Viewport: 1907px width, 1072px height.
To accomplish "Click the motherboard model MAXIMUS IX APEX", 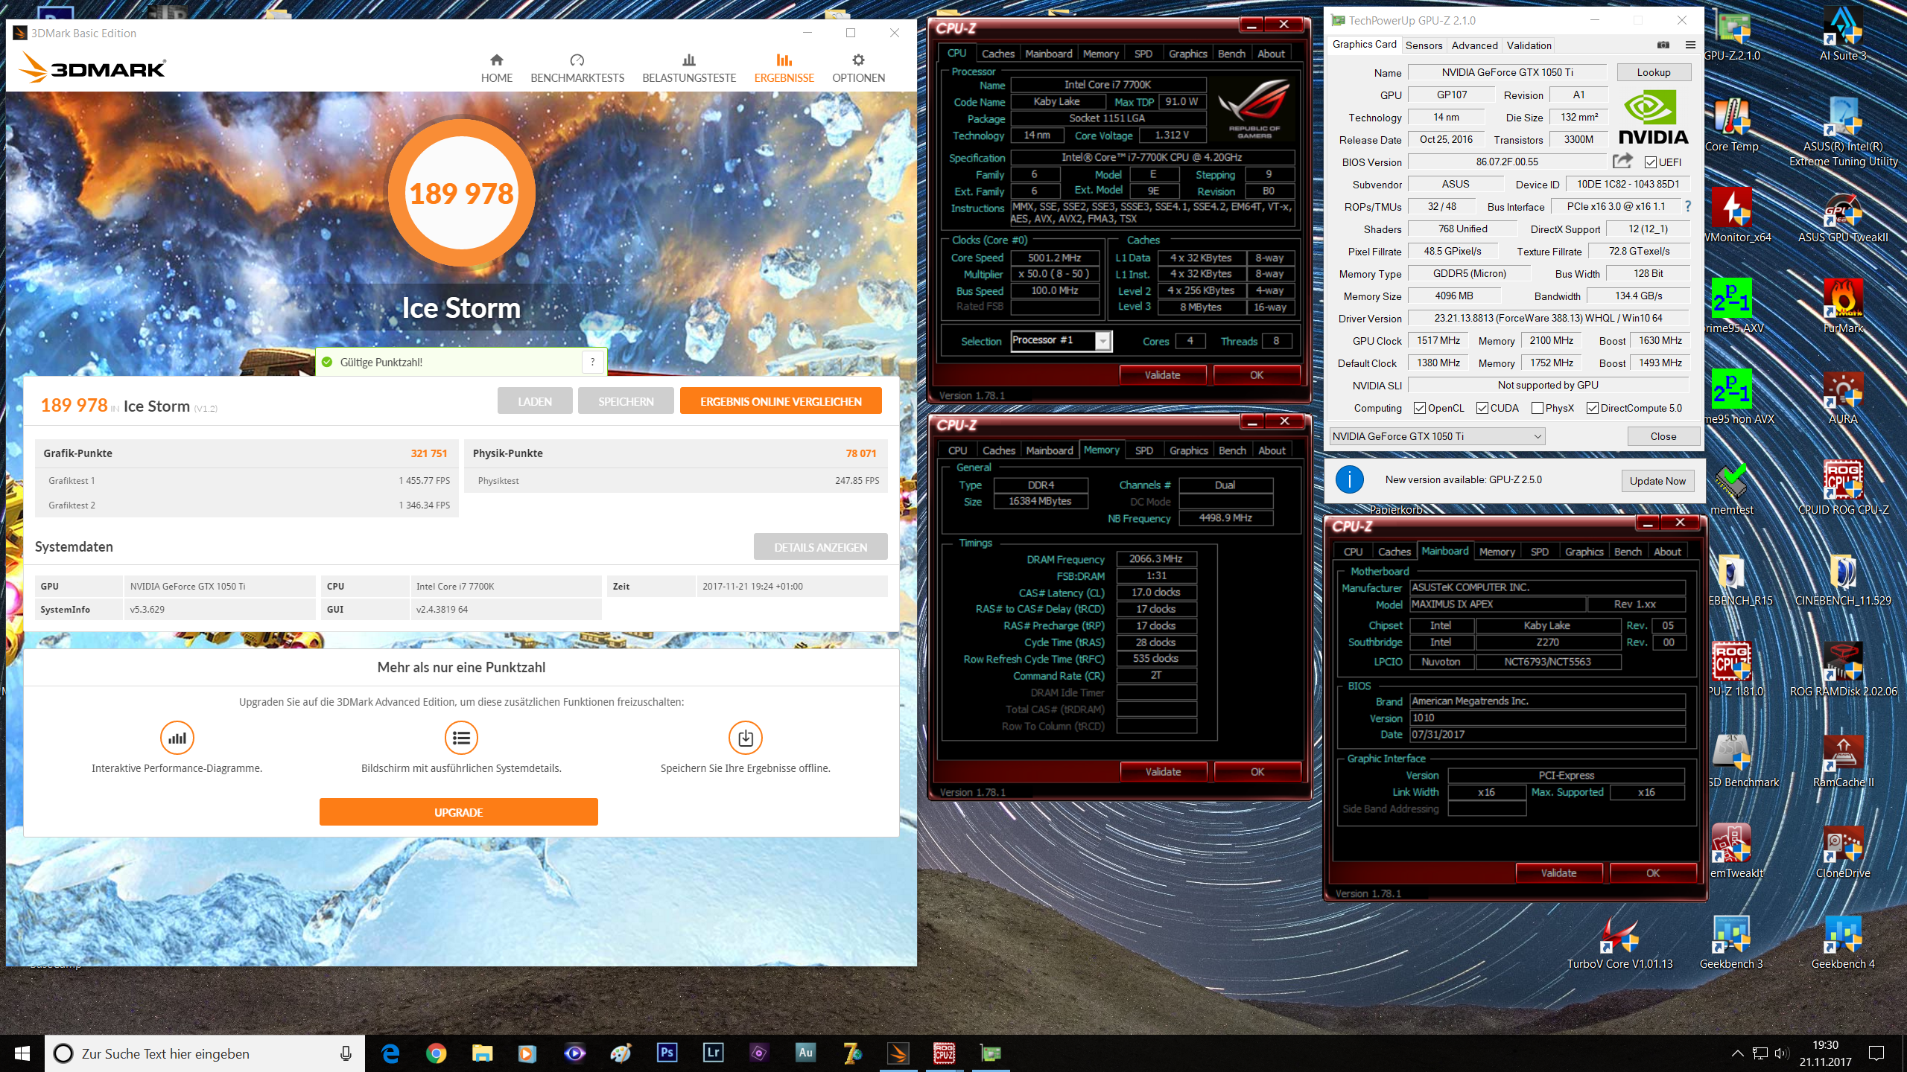I will 1497,604.
